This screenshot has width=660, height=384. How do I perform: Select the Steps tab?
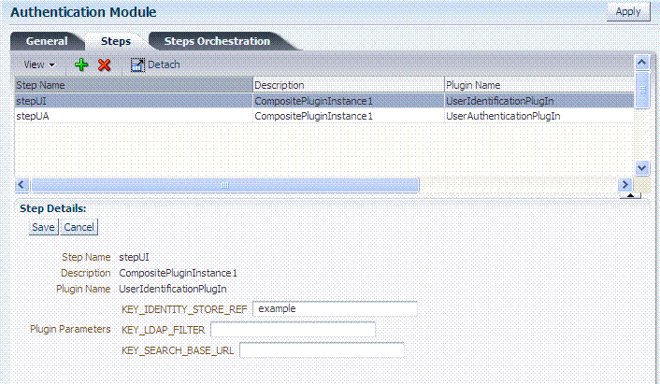[x=116, y=41]
